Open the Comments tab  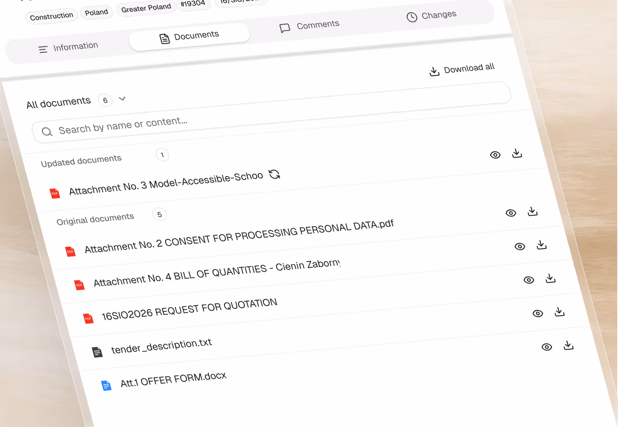[x=309, y=26]
